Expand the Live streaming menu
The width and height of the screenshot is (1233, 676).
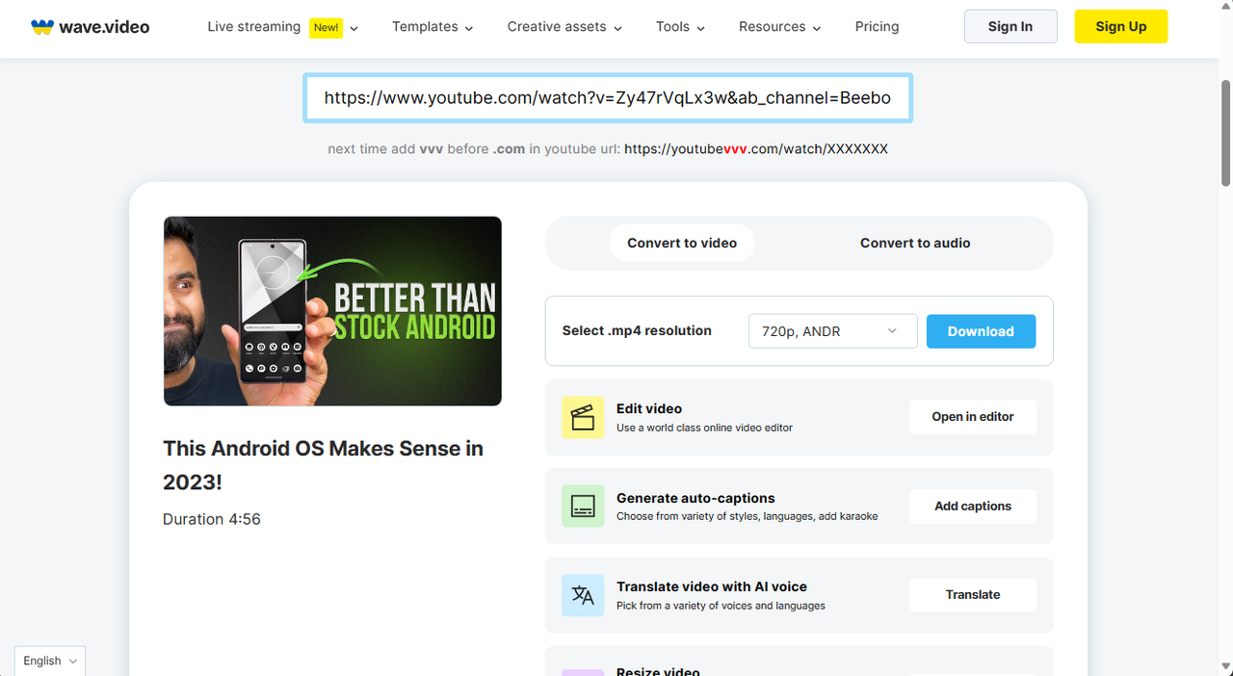coord(283,27)
